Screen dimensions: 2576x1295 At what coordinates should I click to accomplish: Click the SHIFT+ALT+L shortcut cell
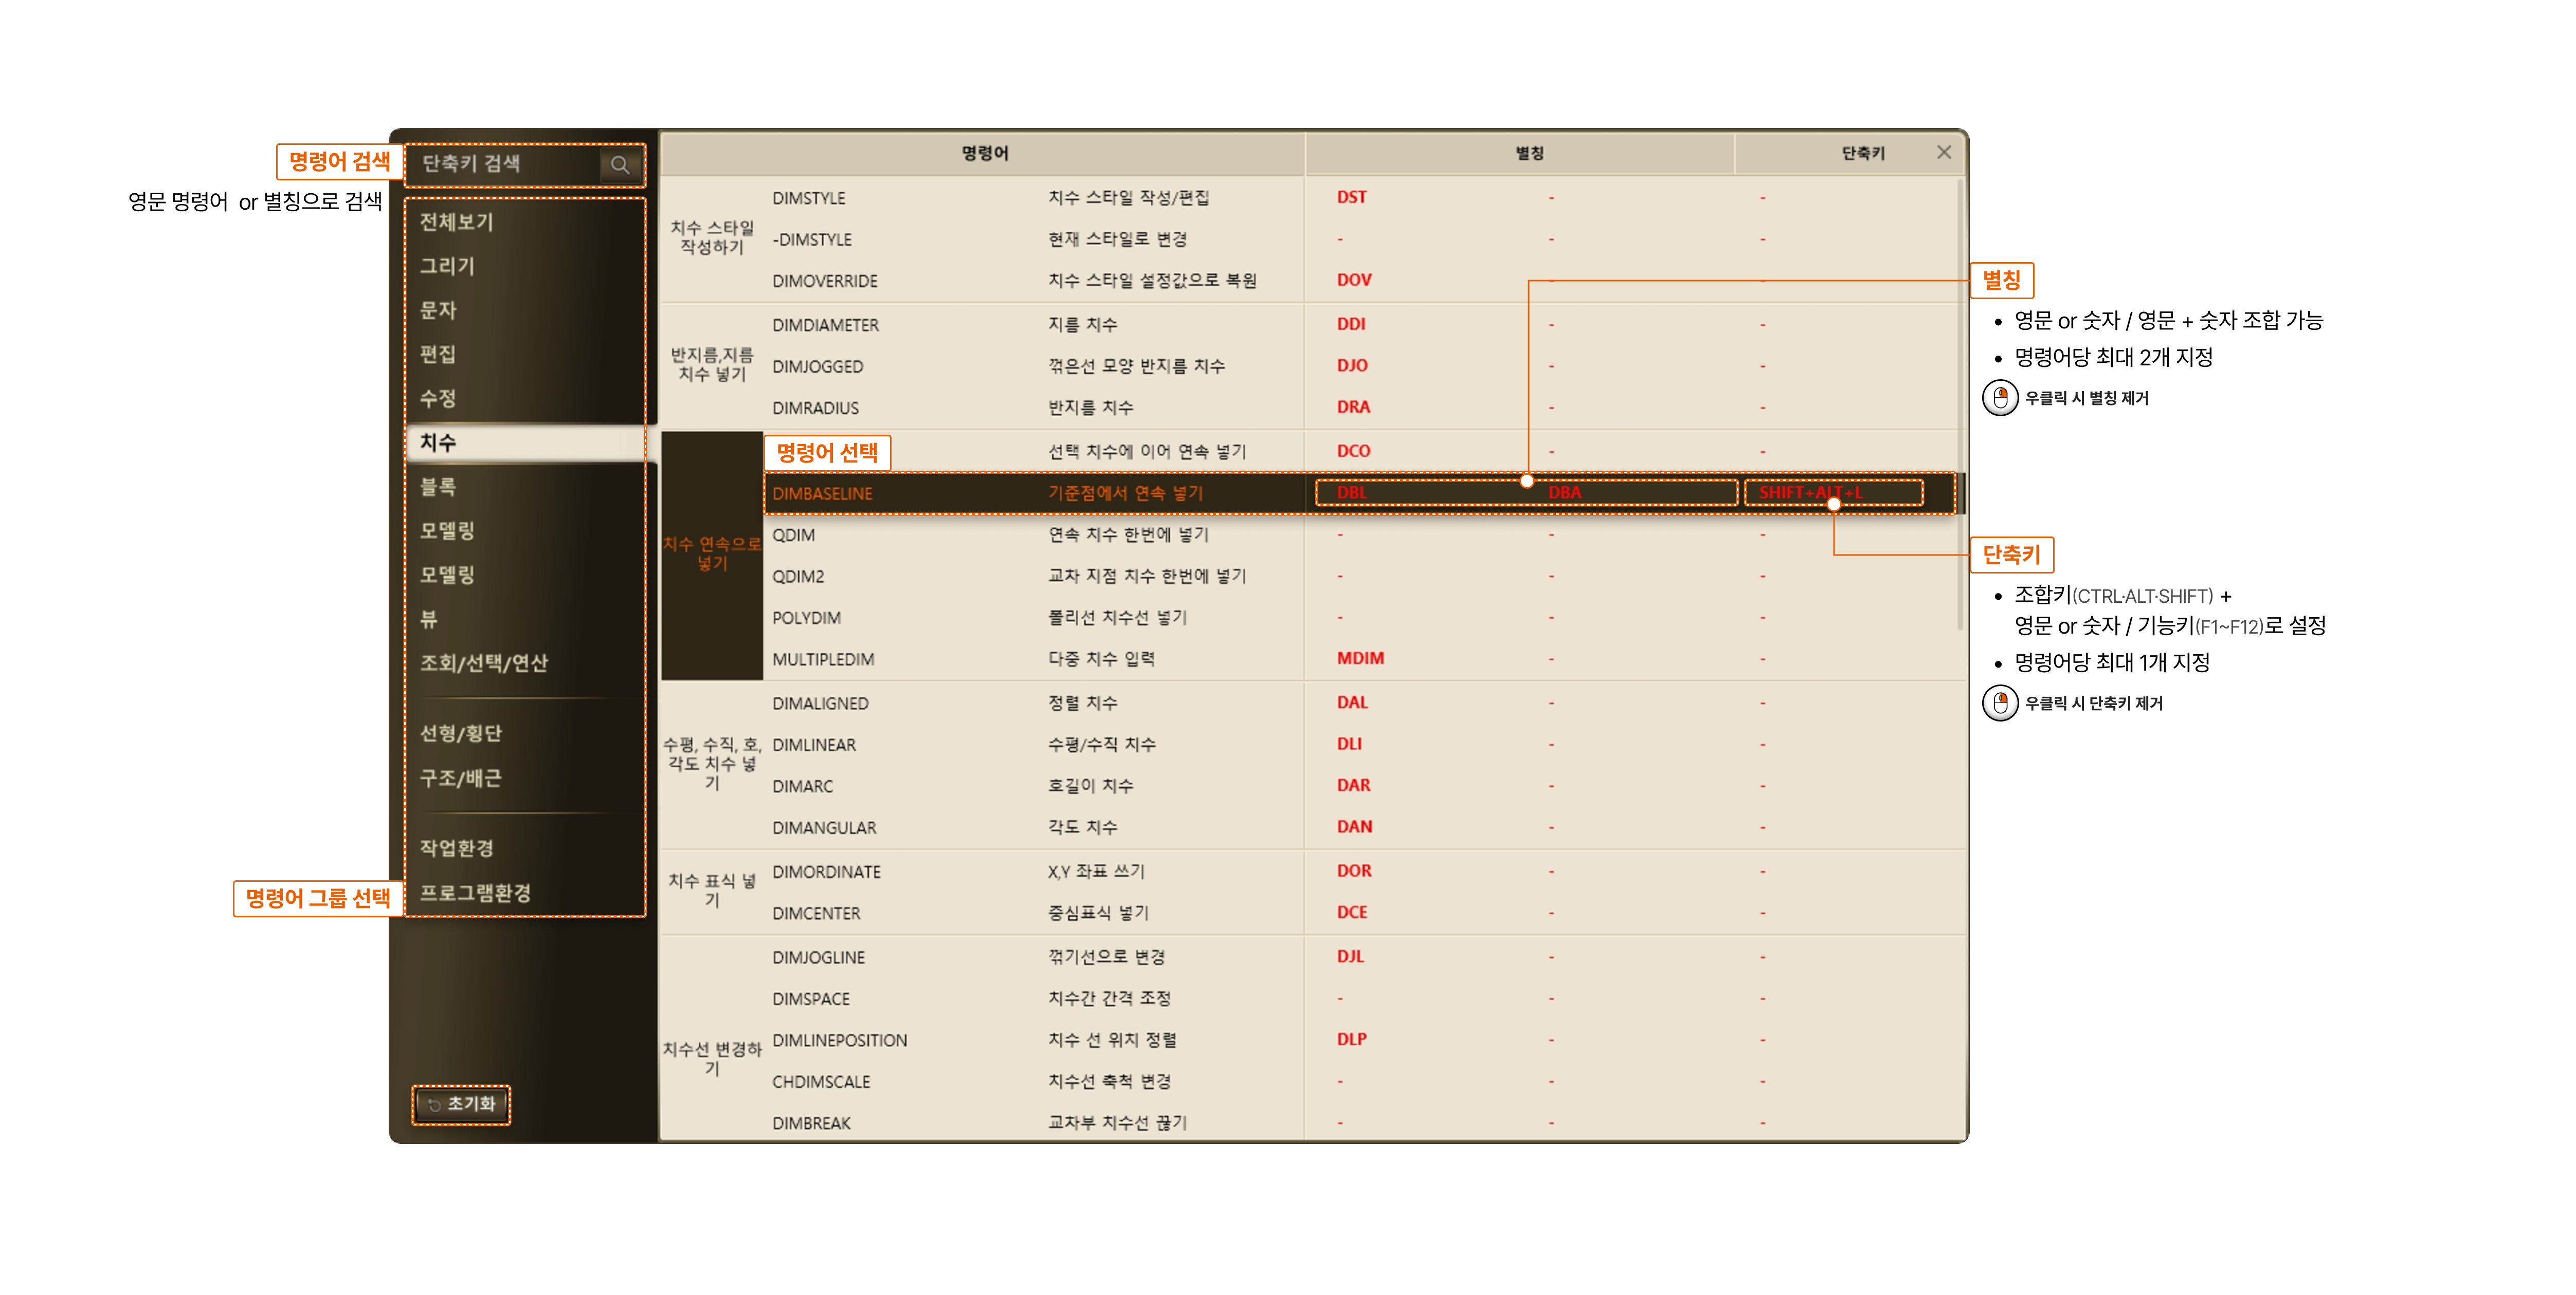[1810, 493]
